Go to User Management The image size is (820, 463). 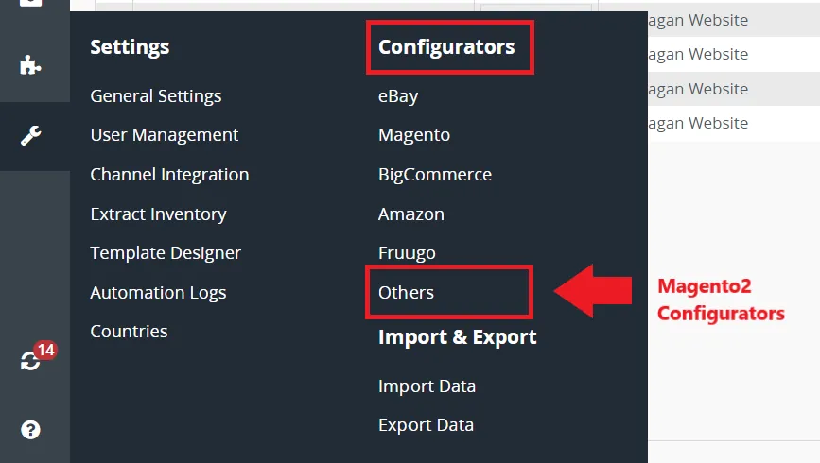click(165, 135)
